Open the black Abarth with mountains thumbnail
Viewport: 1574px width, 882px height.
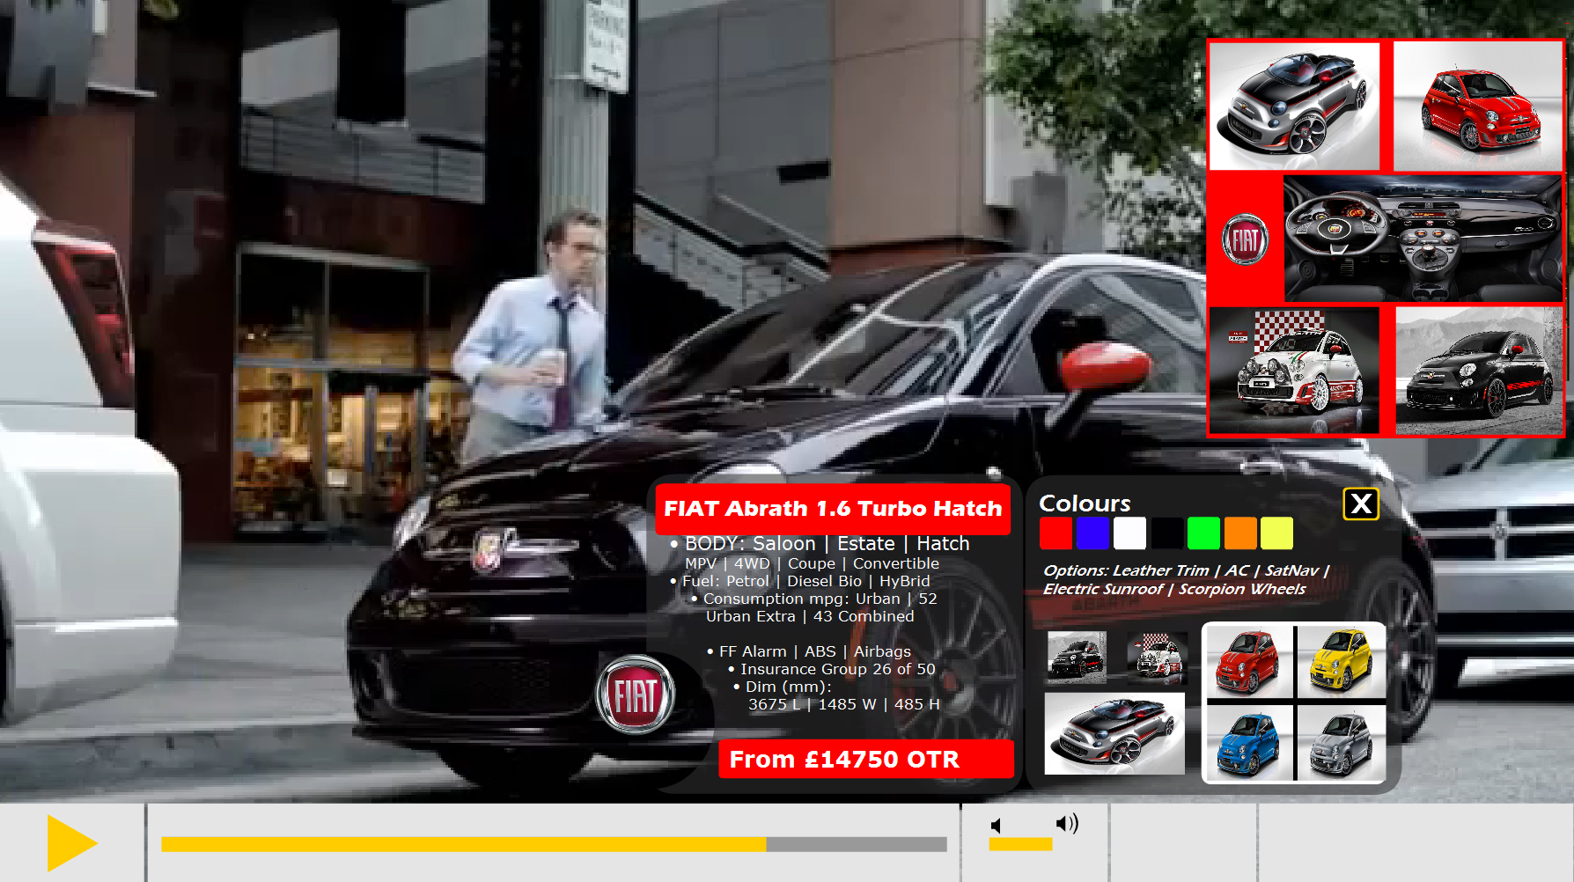tap(1478, 371)
